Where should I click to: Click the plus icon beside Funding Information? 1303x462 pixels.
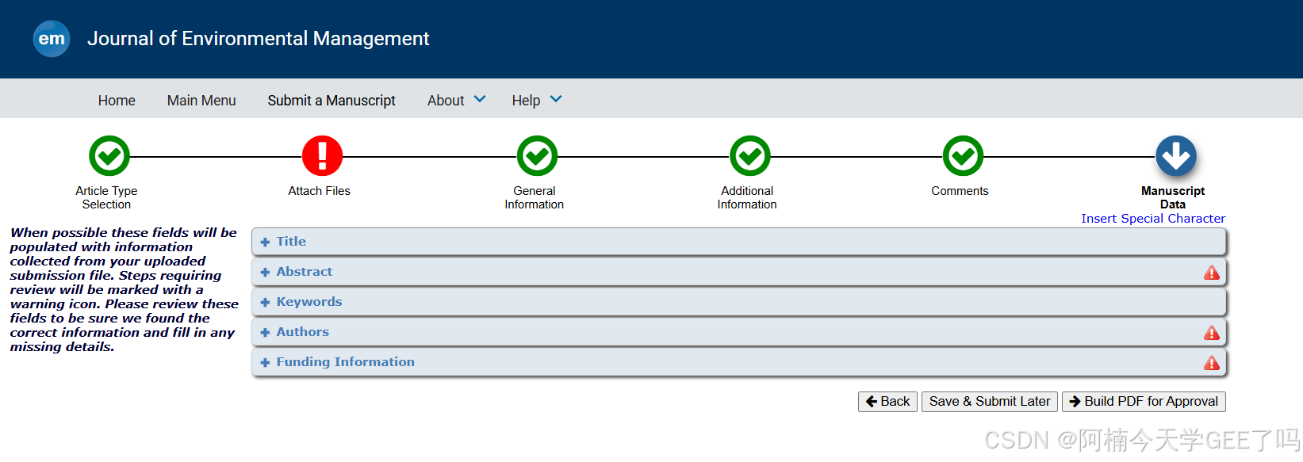(265, 363)
